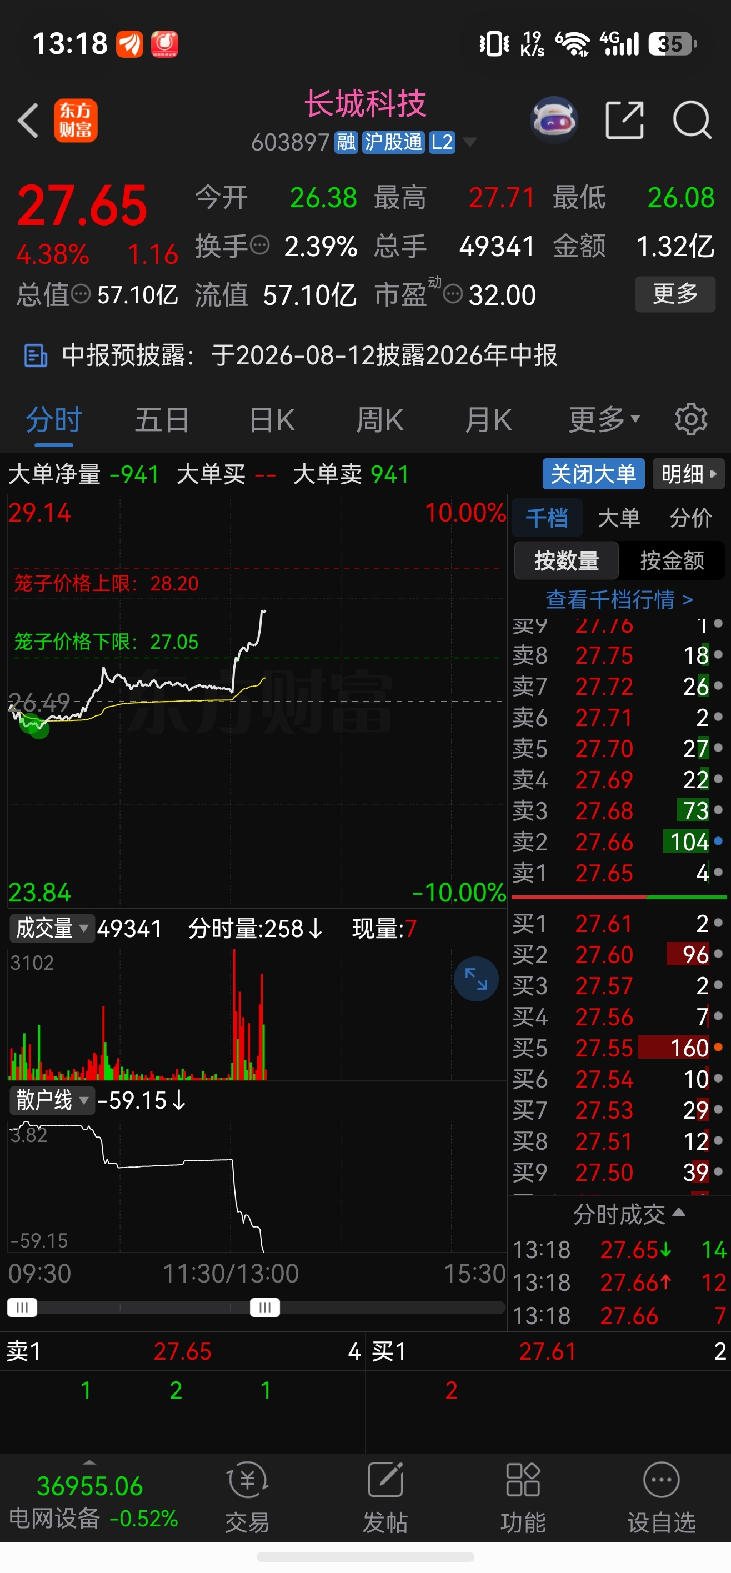Tap the L2 level badge
The image size is (731, 1573).
click(x=442, y=142)
